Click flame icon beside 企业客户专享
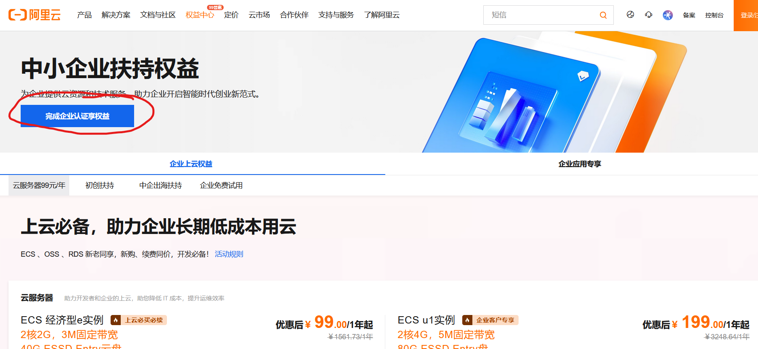 point(467,320)
